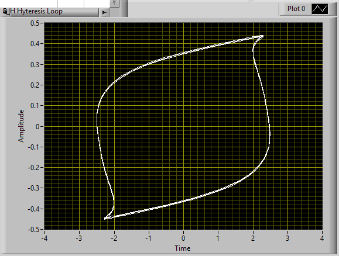Viewport: 339px width, 256px height.
Task: Click the Amplitude y-axis label
Action: pyautogui.click(x=21, y=126)
